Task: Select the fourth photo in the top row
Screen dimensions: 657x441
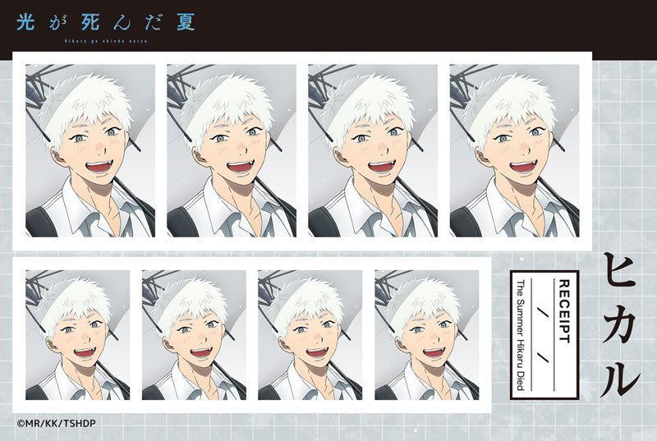Action: click(x=514, y=150)
